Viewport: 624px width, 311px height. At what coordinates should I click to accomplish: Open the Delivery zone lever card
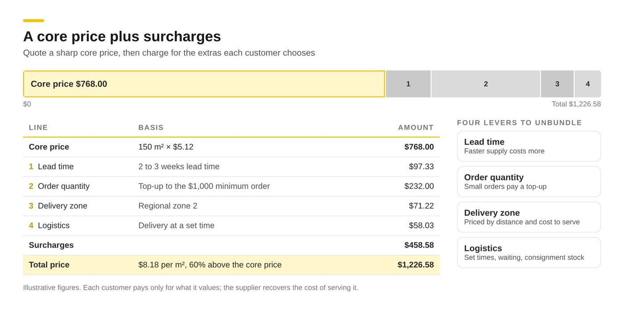pos(529,217)
